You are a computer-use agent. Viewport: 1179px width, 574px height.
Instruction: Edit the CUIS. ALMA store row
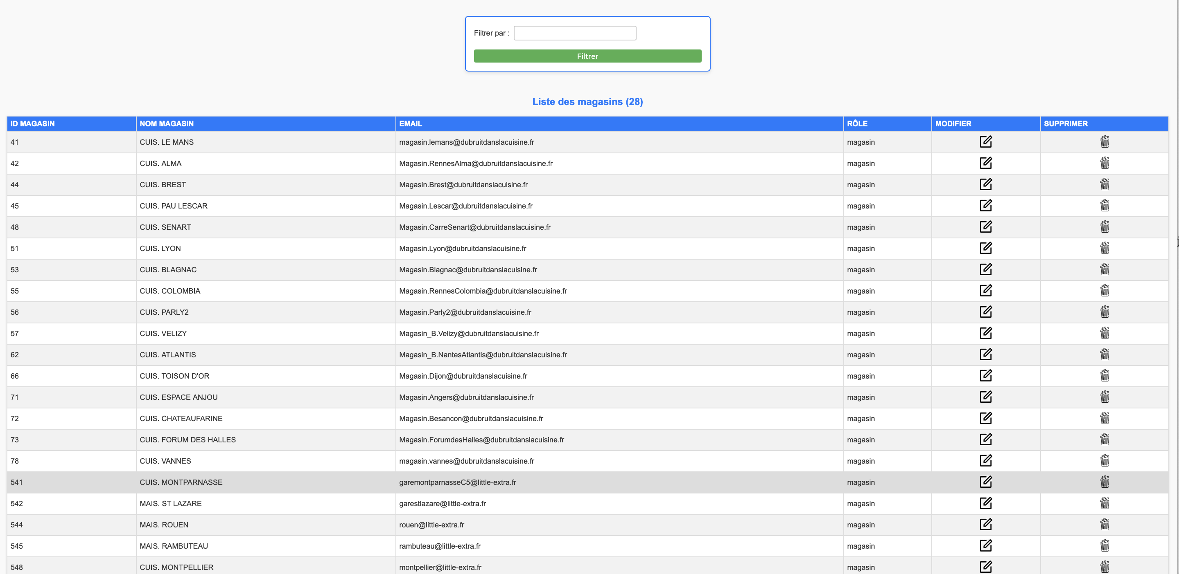(x=986, y=163)
